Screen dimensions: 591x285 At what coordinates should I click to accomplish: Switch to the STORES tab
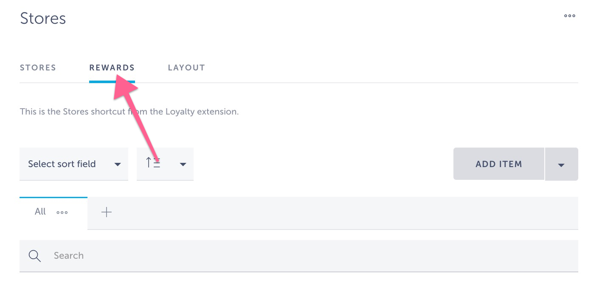point(38,67)
